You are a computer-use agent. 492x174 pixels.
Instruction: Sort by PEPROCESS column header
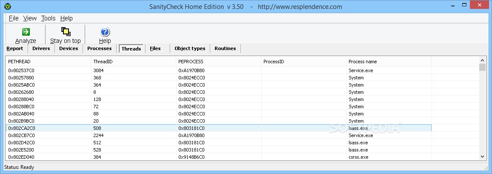click(219, 62)
